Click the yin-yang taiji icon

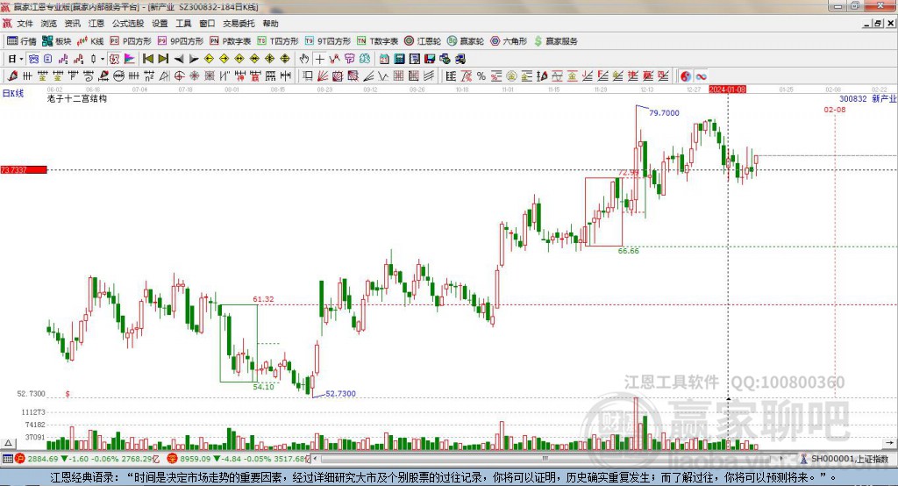[x=686, y=75]
